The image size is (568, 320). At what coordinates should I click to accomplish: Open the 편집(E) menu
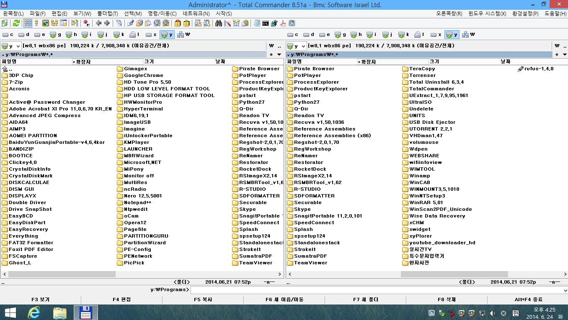click(59, 14)
